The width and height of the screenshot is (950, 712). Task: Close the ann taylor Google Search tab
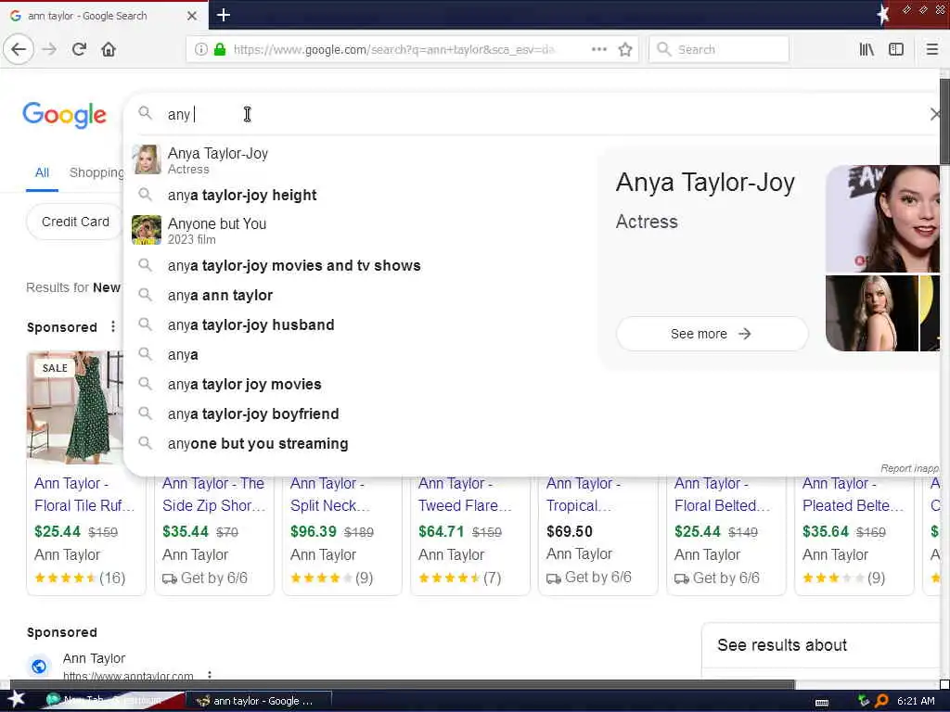coord(191,16)
